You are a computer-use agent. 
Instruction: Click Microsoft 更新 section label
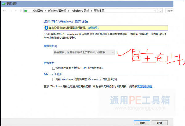pyautogui.click(x=53, y=74)
